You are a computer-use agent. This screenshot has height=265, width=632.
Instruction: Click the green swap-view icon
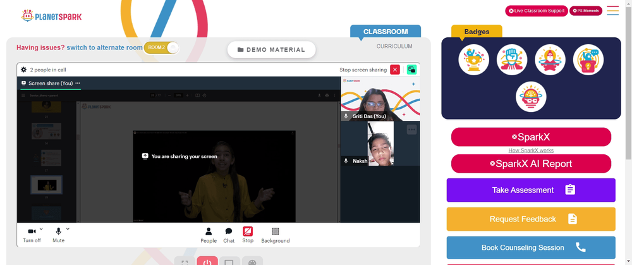coord(411,70)
